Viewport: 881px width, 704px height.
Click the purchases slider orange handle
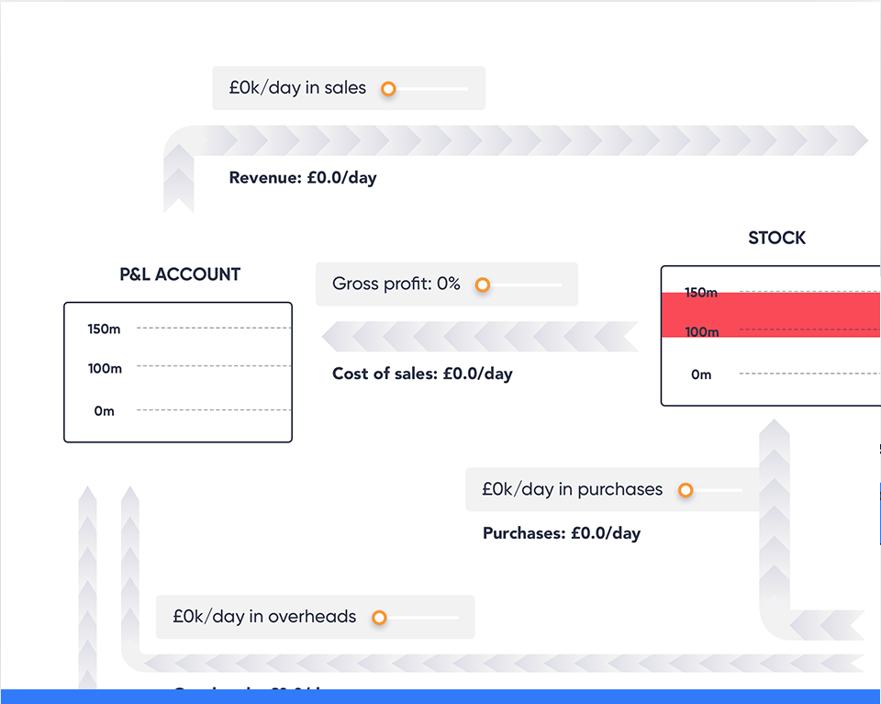click(686, 491)
